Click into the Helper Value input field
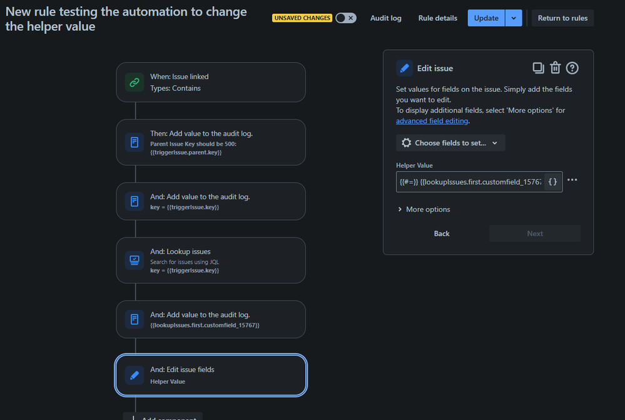This screenshot has width=625, height=420. (470, 182)
